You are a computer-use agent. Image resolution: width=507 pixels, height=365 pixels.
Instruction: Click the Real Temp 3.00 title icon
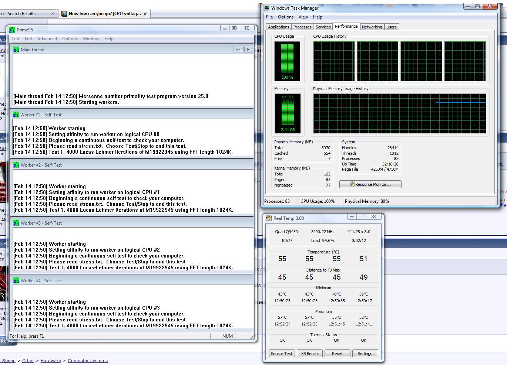pyautogui.click(x=269, y=218)
